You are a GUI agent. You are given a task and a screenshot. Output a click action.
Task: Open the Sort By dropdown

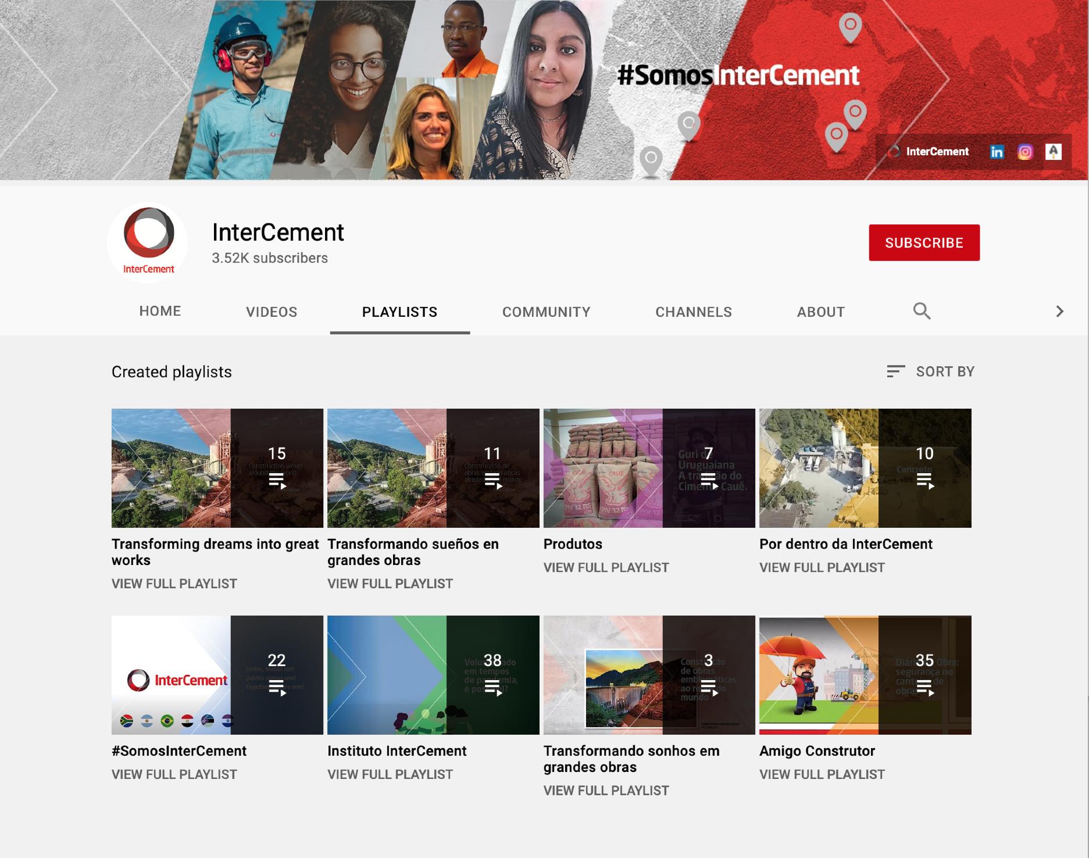930,371
